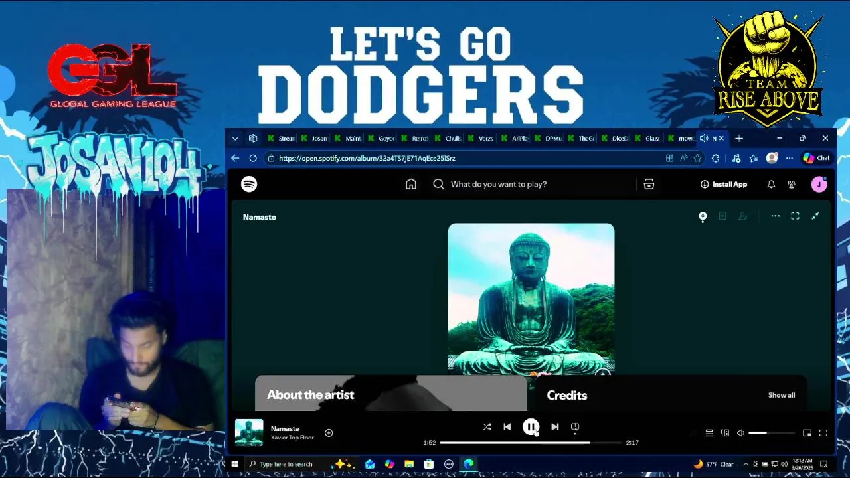Switch to the 'Chulls' tab
The width and height of the screenshot is (850, 478).
448,138
